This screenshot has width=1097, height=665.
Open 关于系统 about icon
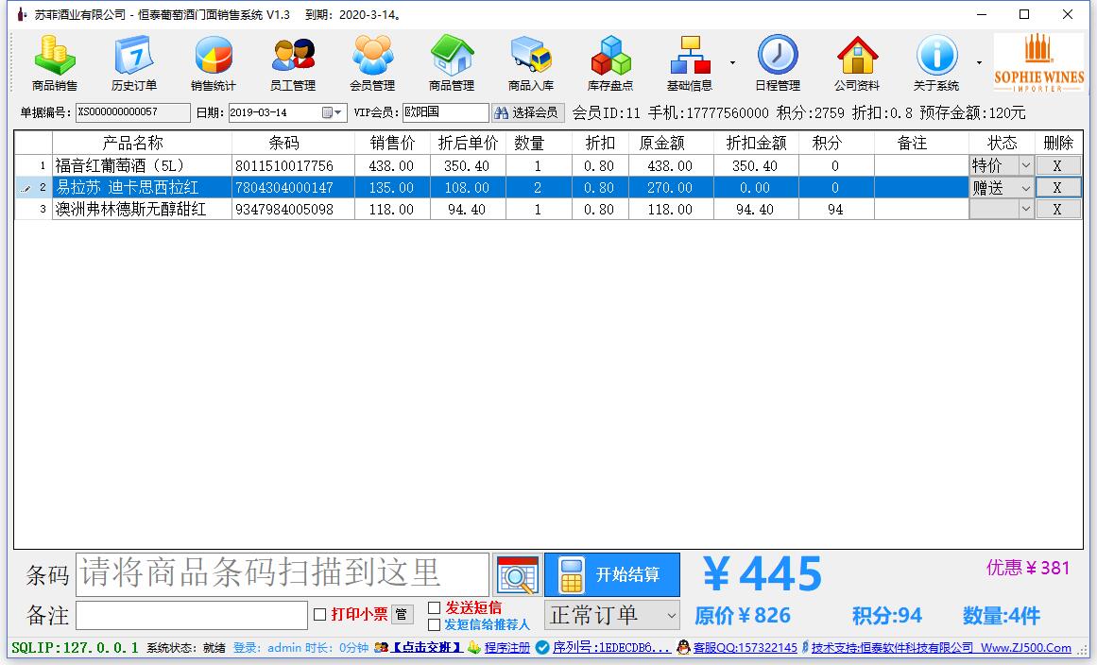(936, 55)
